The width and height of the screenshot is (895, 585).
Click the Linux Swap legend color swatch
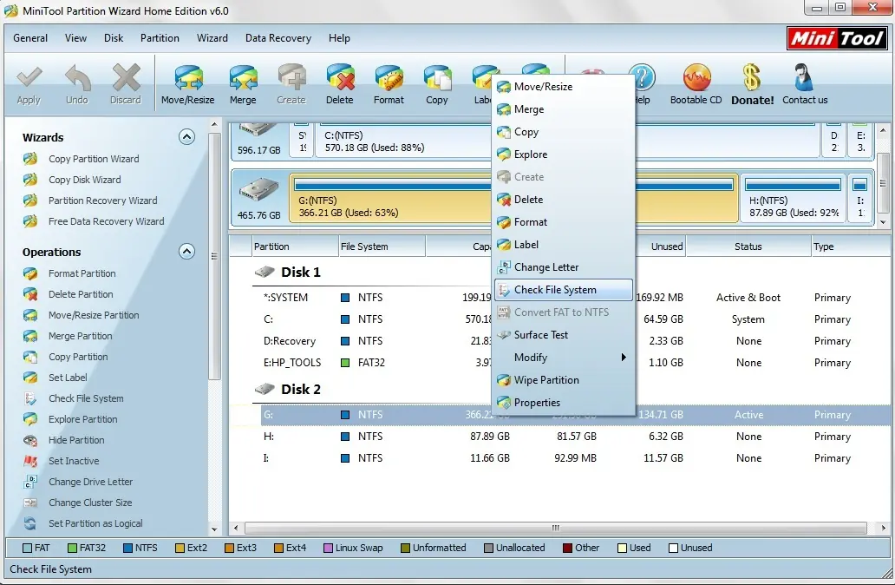pyautogui.click(x=328, y=549)
